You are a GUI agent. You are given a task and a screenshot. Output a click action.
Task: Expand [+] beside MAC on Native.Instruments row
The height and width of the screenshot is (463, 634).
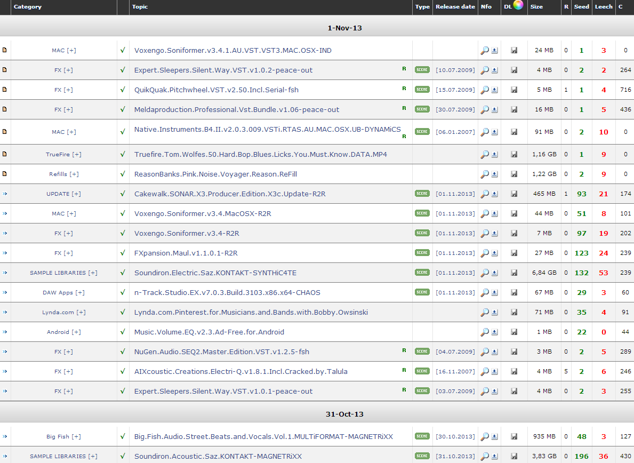[71, 132]
